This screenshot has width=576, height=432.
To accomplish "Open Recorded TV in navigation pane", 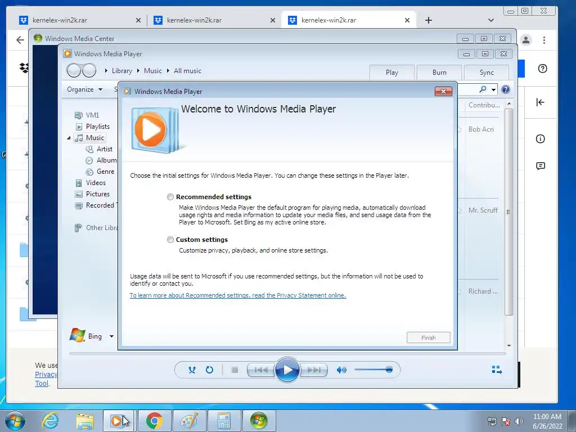I will [96, 205].
